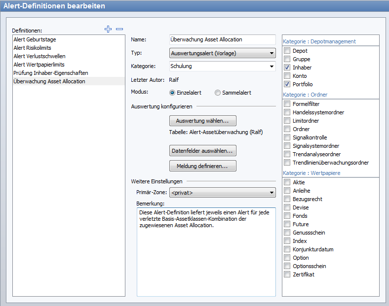Open the Primär-Zone dropdown
The image size is (389, 306).
[x=222, y=193]
